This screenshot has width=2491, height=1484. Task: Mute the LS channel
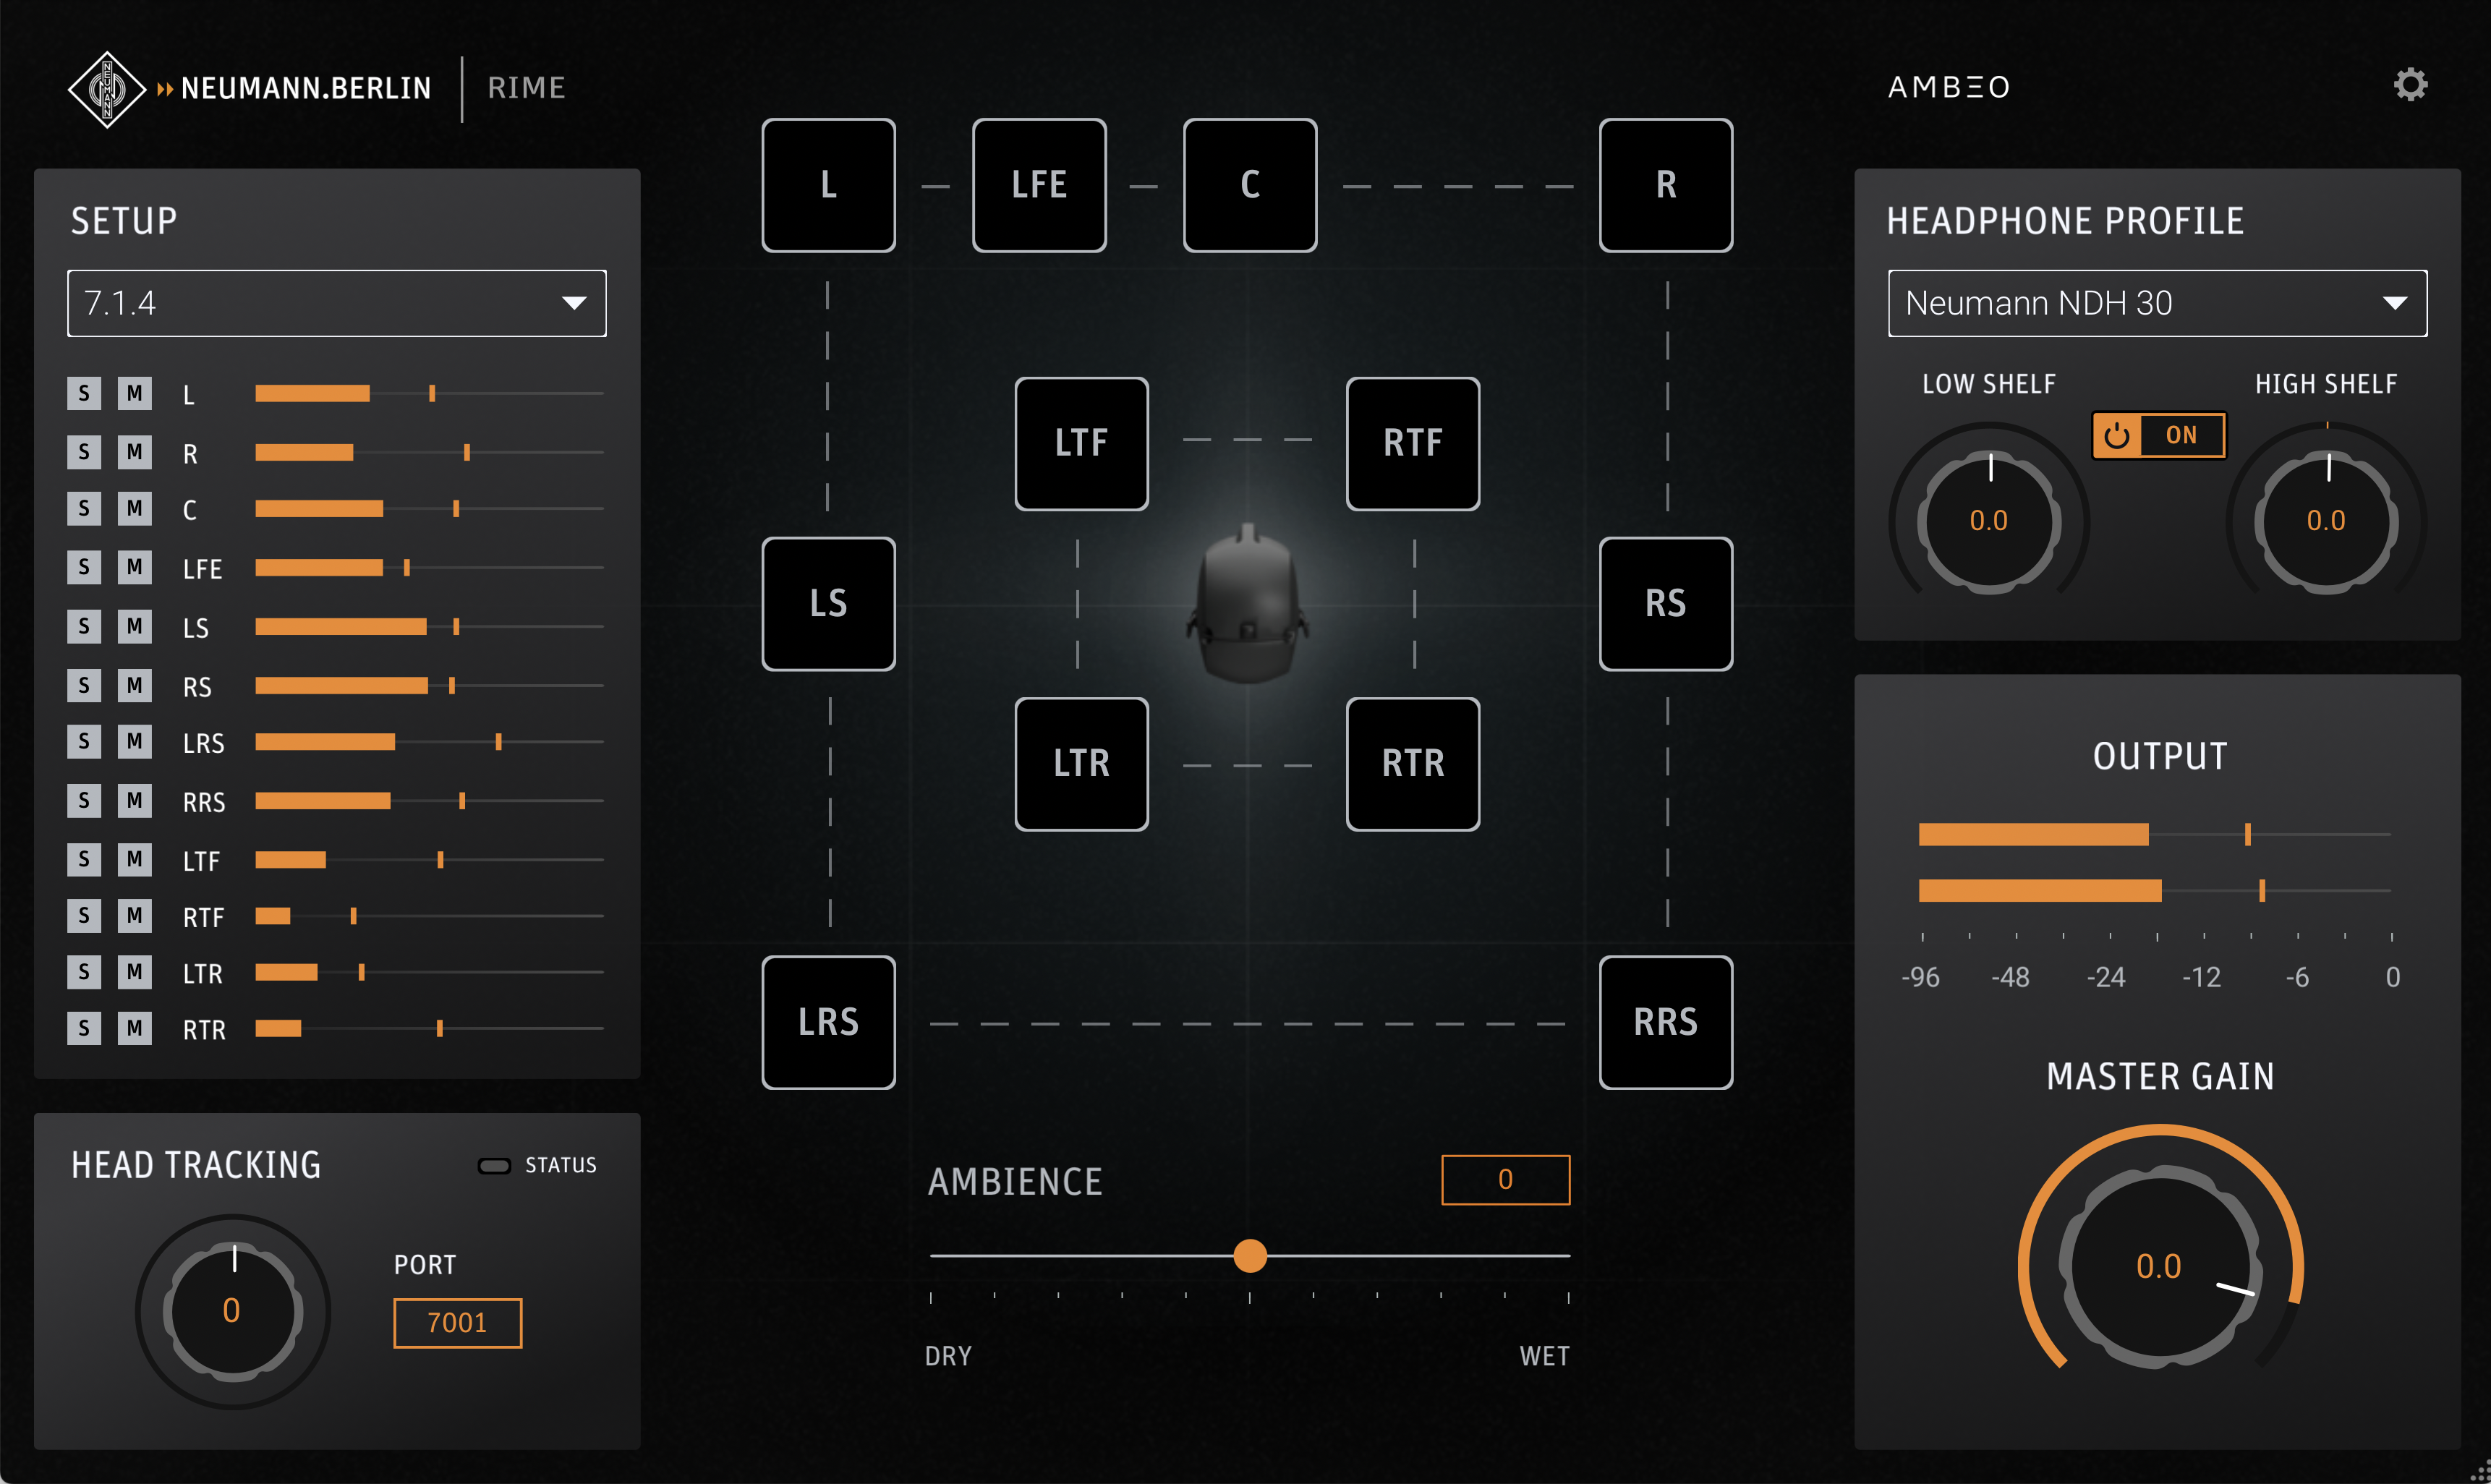coord(134,627)
